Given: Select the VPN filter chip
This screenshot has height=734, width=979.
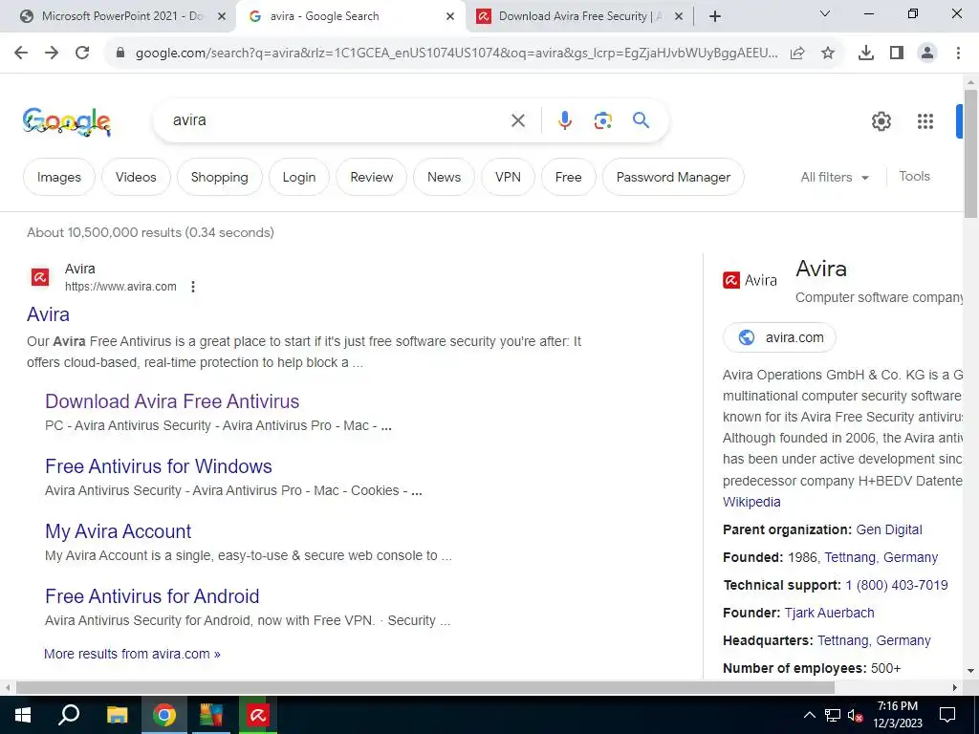Looking at the screenshot, I should (509, 177).
